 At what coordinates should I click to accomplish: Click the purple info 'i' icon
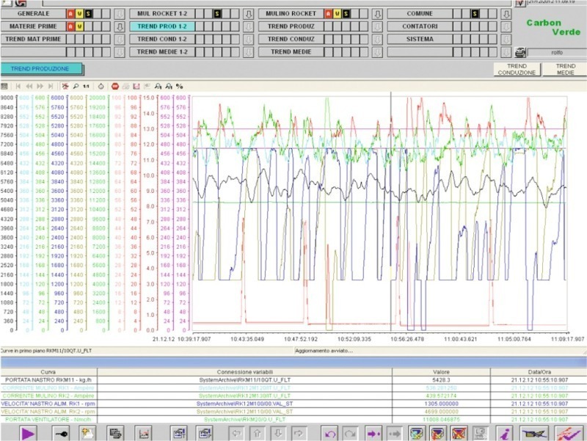[504, 433]
